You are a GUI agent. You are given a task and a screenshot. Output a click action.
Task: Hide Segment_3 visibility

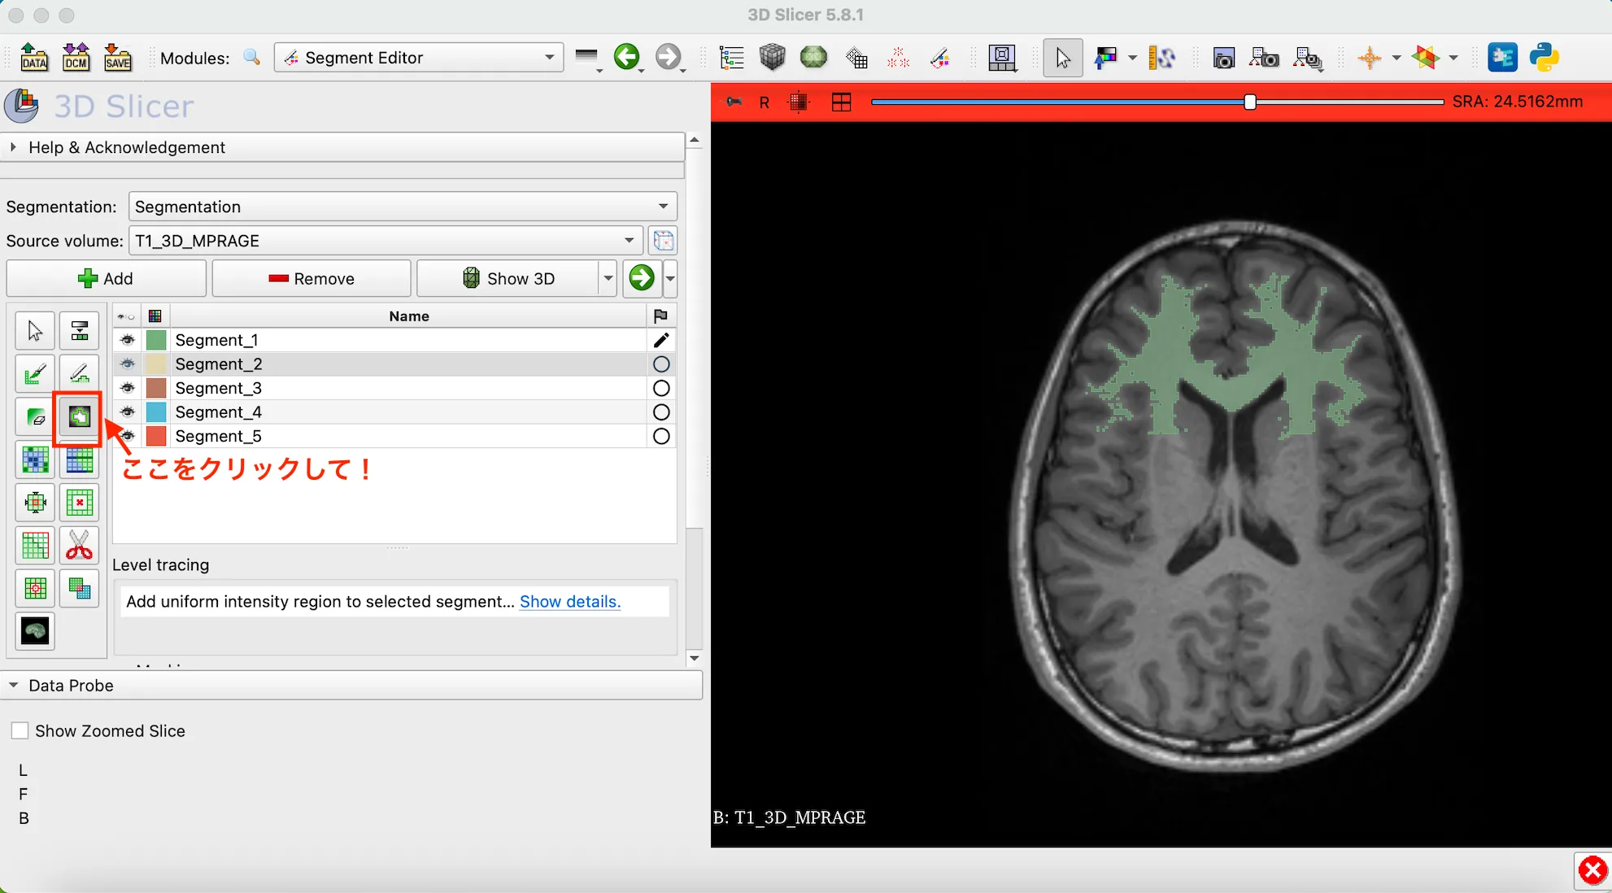coord(127,388)
